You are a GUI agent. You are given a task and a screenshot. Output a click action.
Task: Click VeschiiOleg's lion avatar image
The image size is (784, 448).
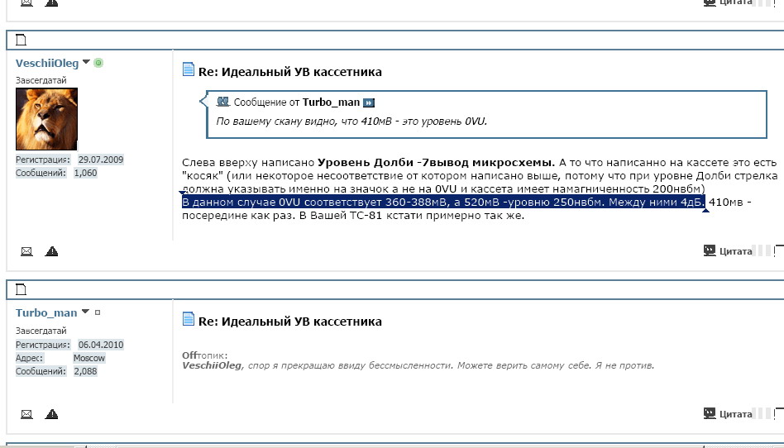pyautogui.click(x=46, y=119)
